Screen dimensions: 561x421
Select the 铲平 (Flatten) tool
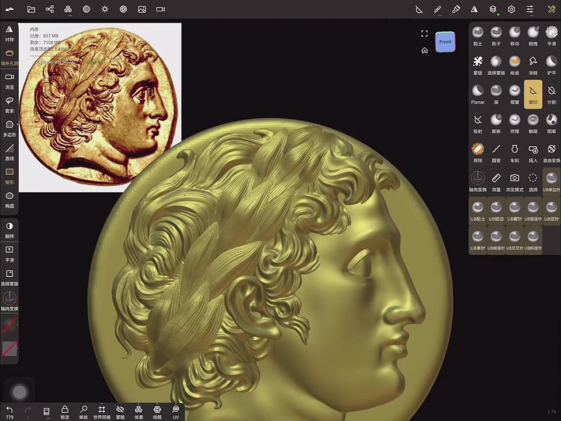(x=551, y=65)
